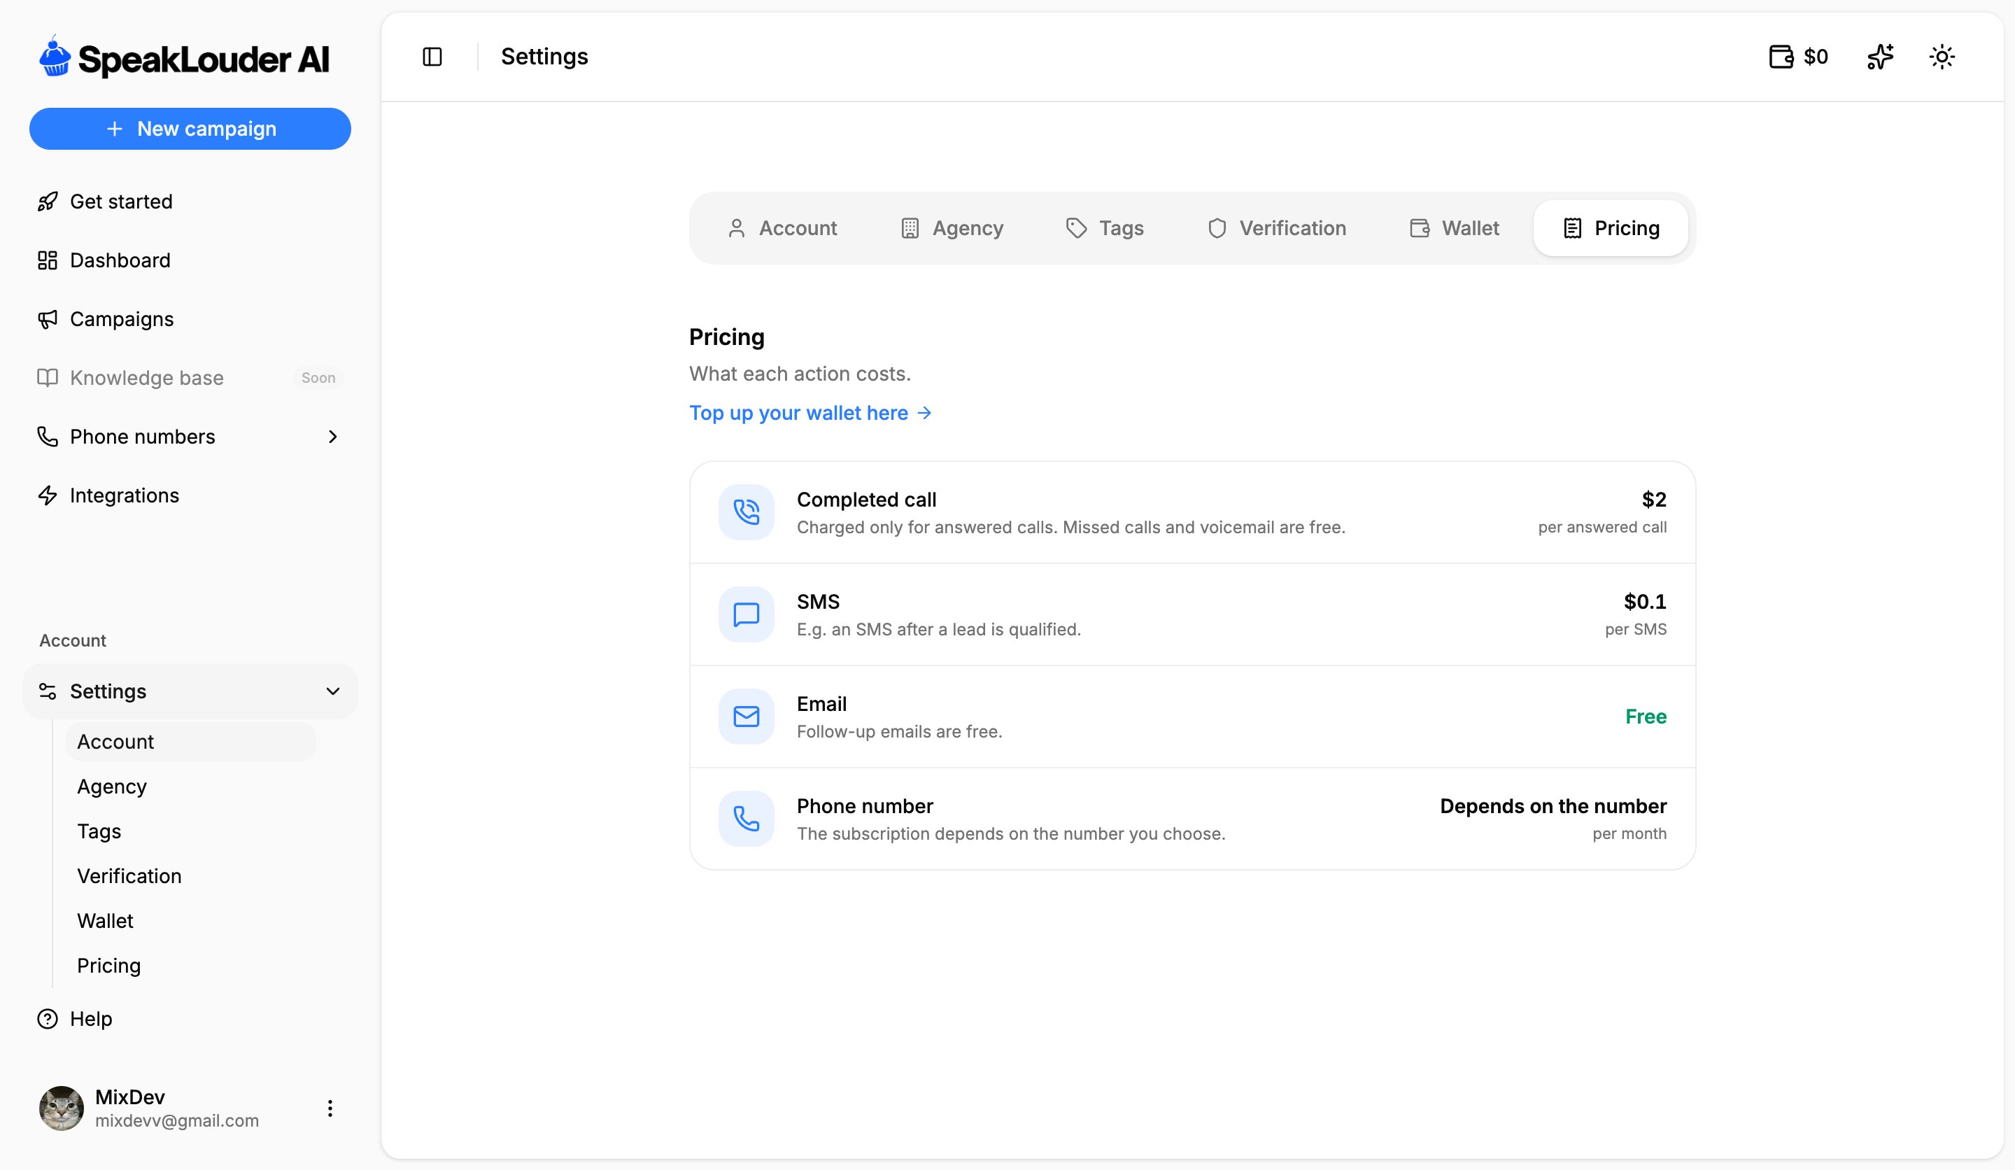Click the Completed call phone icon
The image size is (2015, 1170).
click(746, 512)
